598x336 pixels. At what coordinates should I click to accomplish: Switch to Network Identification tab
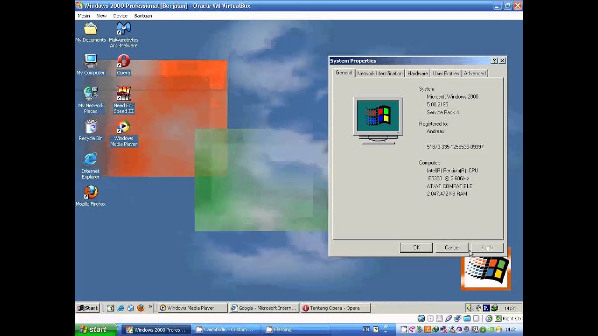click(380, 73)
